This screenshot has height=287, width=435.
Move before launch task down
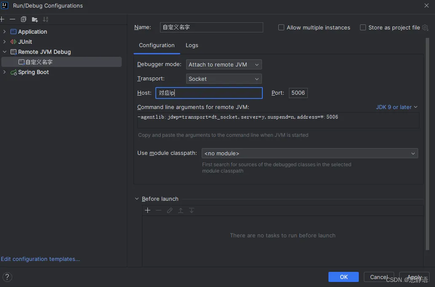[x=192, y=210]
